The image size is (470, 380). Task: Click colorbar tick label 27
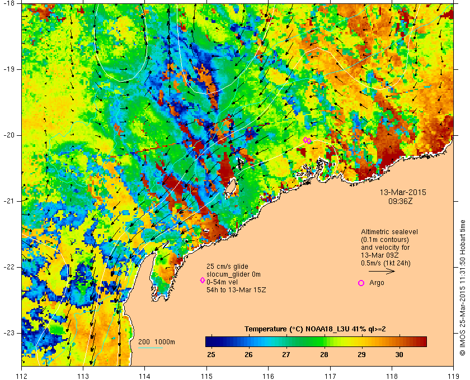[x=286, y=354]
